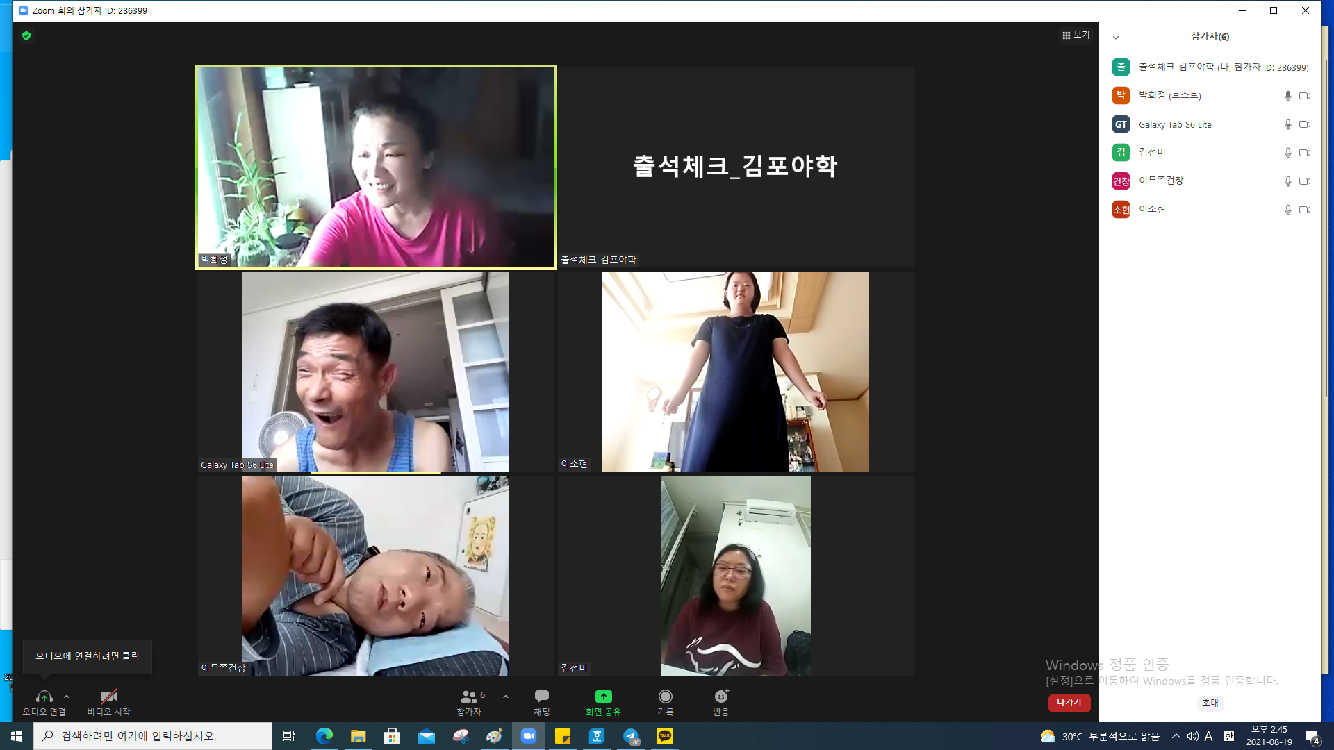Click the 오디오 연결 headphone icon
1334x750 pixels.
[x=44, y=697]
